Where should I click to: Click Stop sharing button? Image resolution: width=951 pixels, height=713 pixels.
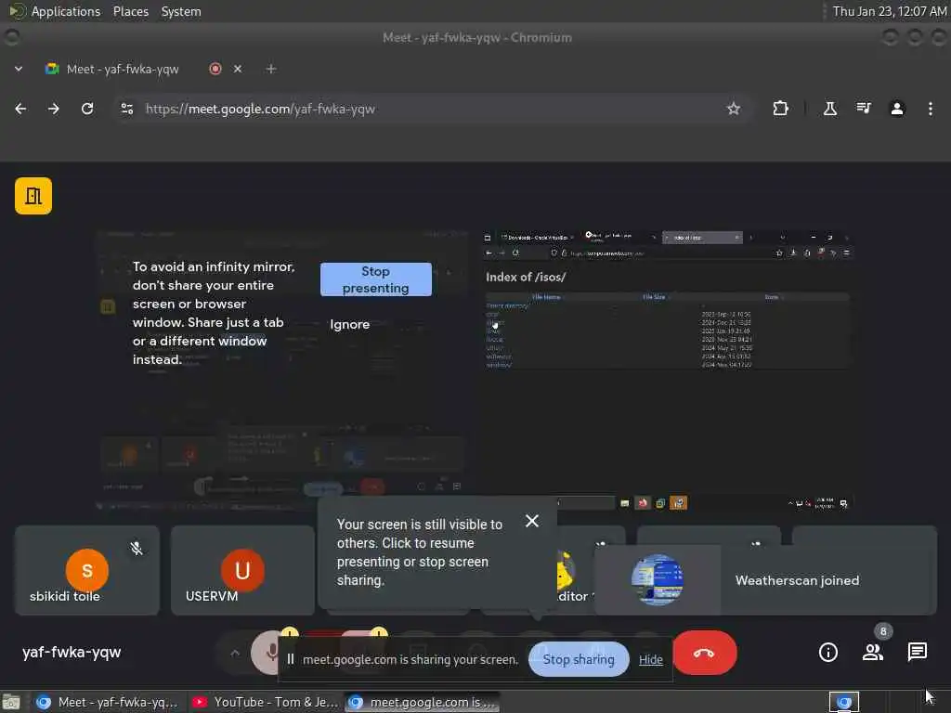(579, 659)
